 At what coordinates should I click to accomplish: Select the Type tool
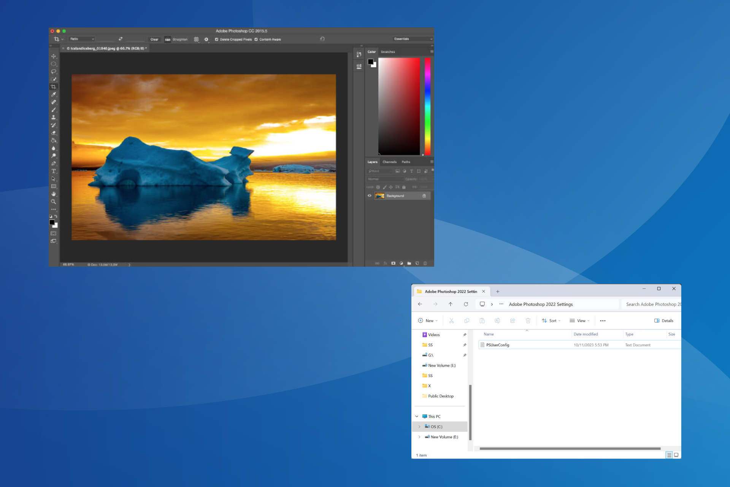(x=54, y=171)
